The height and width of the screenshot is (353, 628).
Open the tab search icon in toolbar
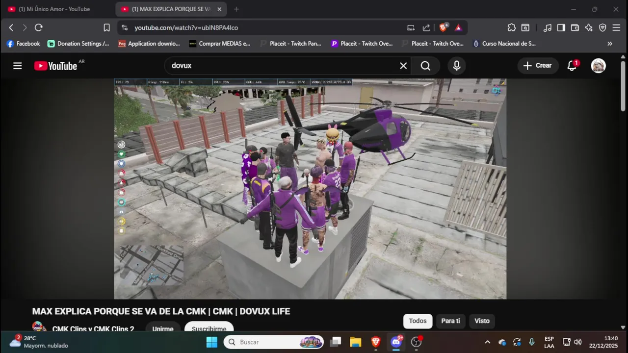click(x=525, y=27)
